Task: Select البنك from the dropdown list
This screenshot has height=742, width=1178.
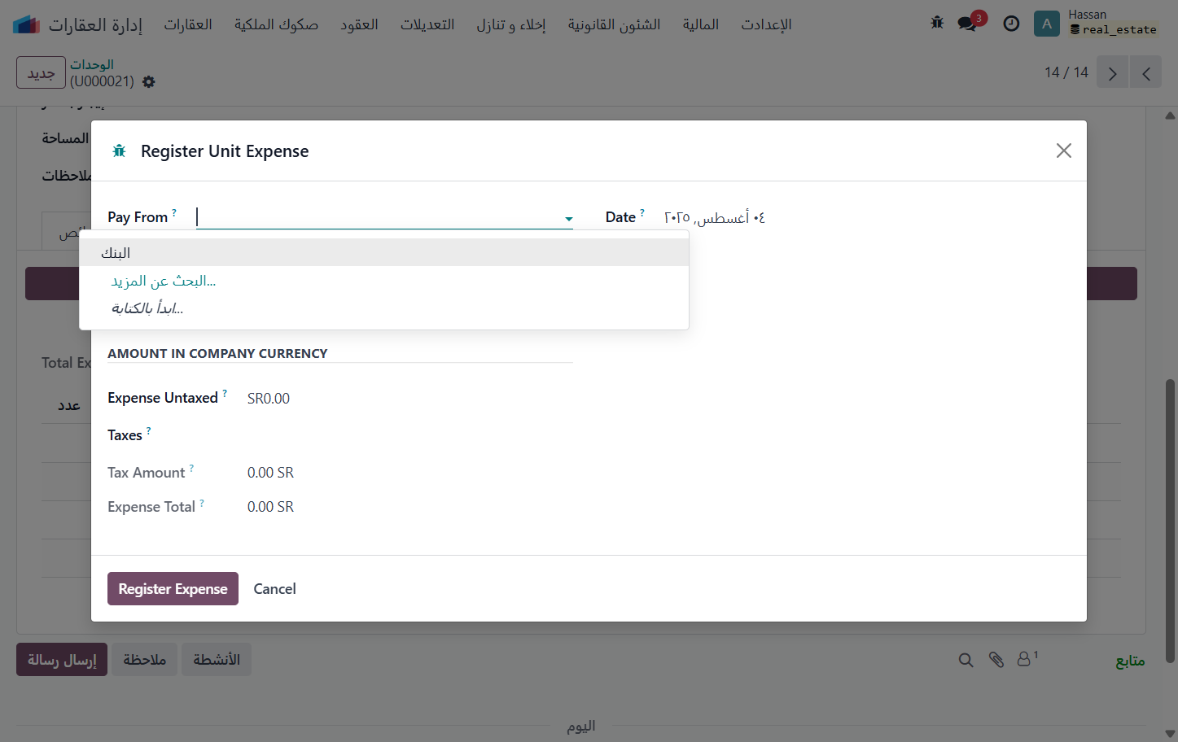Action: [x=384, y=253]
